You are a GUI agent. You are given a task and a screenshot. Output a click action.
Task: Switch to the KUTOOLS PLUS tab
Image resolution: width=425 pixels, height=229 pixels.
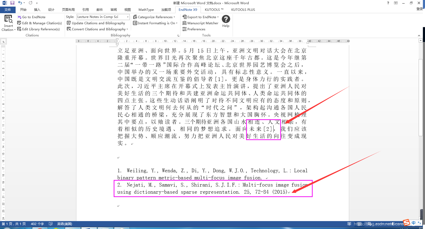point(243,10)
